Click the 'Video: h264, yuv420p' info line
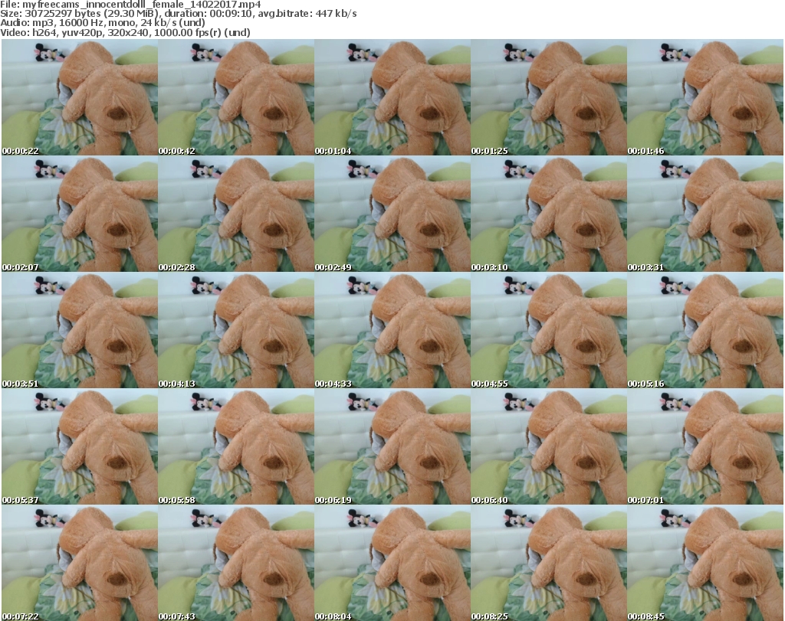 tap(125, 32)
